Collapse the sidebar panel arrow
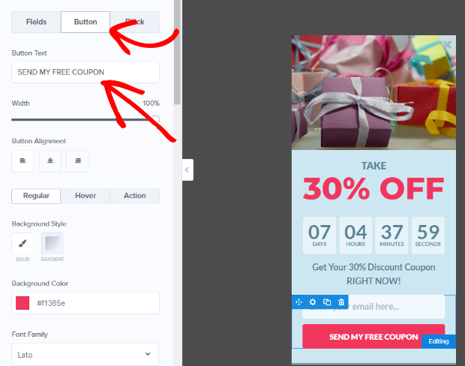465x366 pixels. point(187,170)
